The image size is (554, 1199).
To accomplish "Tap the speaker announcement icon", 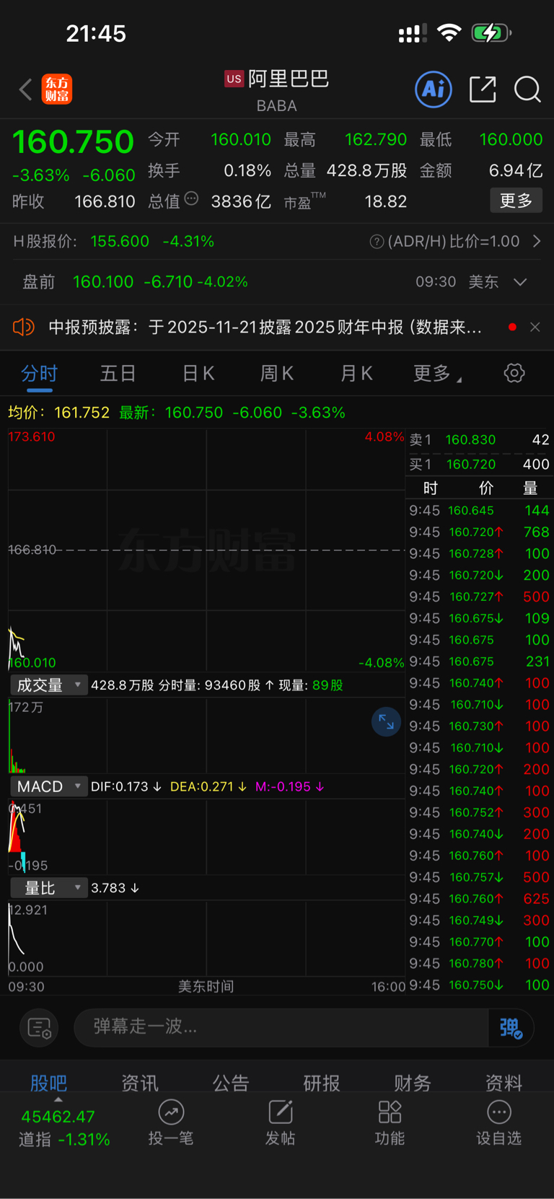I will pos(24,327).
